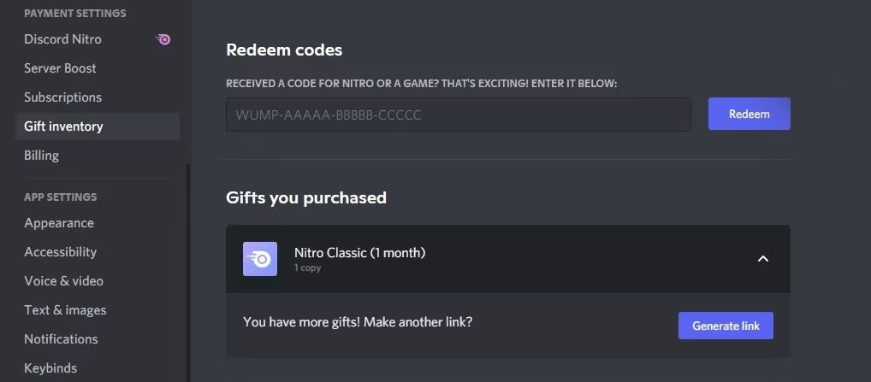The image size is (871, 382).
Task: Go to Server Boost settings
Action: (x=60, y=68)
